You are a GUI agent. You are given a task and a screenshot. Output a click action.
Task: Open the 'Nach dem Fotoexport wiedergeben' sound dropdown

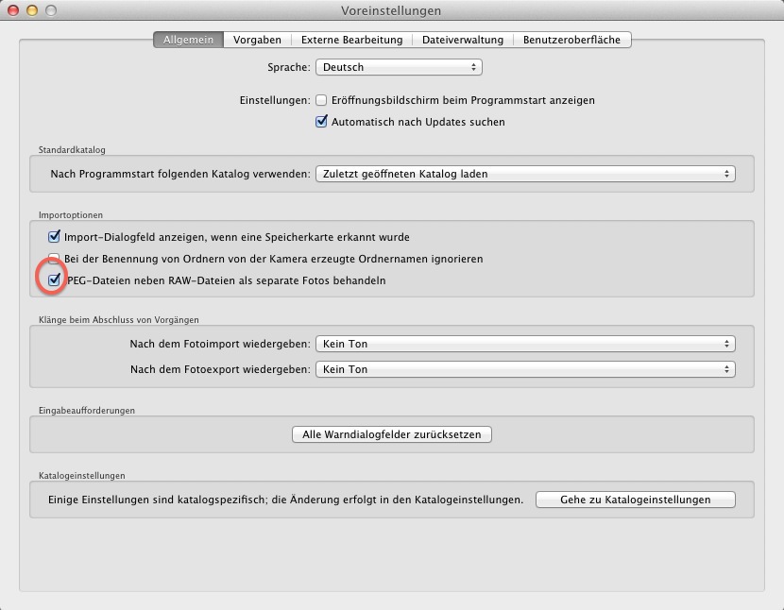[x=525, y=369]
